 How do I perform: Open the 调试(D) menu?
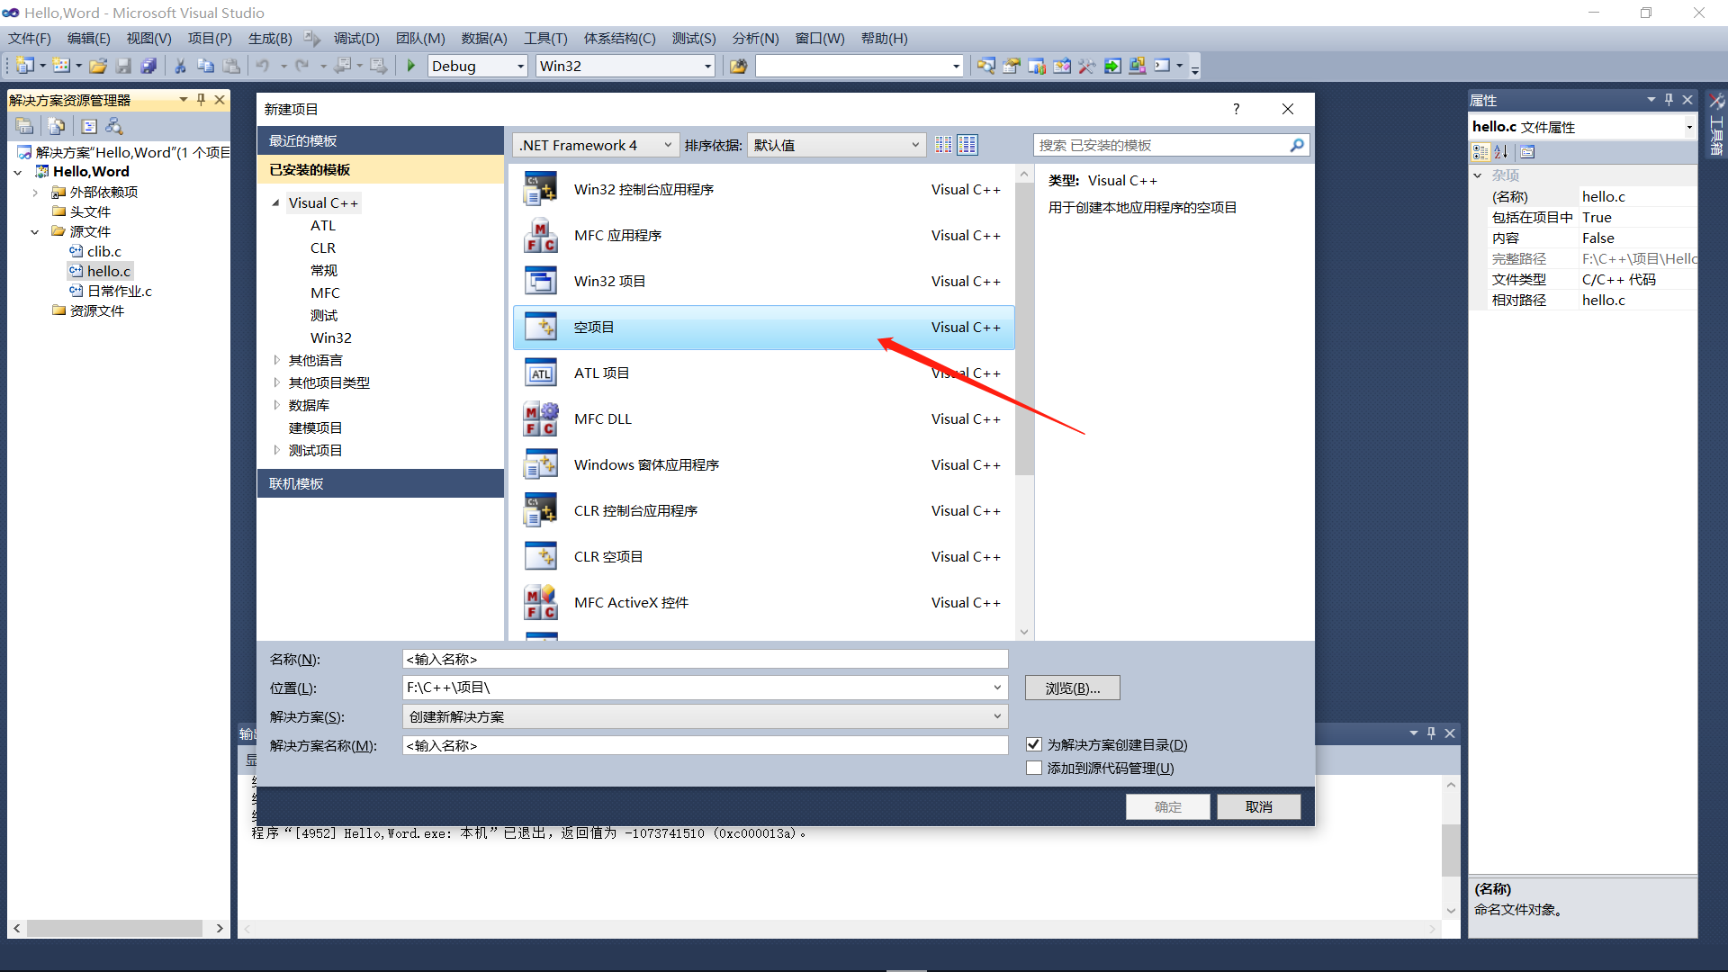click(x=356, y=39)
